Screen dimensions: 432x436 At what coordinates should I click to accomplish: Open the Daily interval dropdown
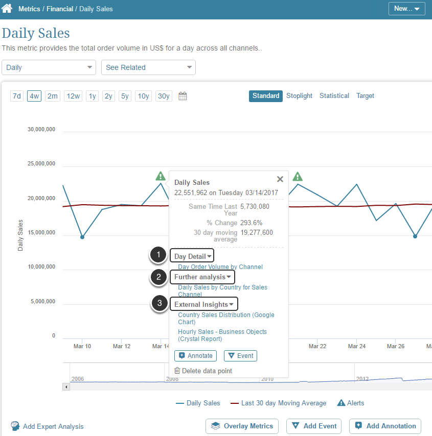[x=49, y=67]
